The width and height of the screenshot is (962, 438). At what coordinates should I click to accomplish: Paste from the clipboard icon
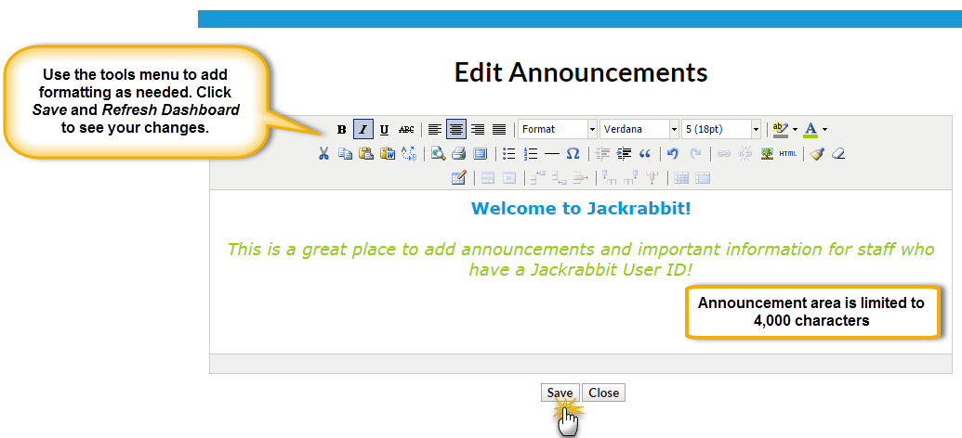[365, 154]
